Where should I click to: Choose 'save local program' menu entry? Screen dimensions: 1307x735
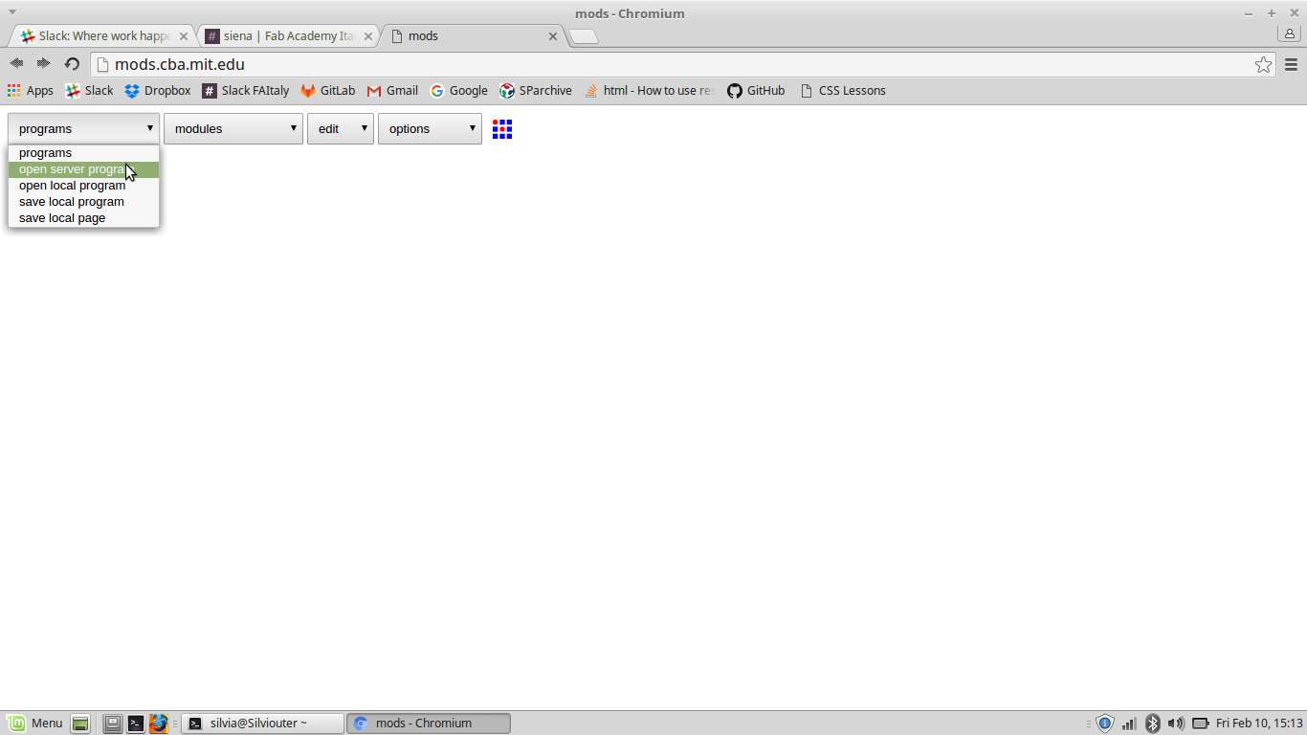[x=83, y=202]
